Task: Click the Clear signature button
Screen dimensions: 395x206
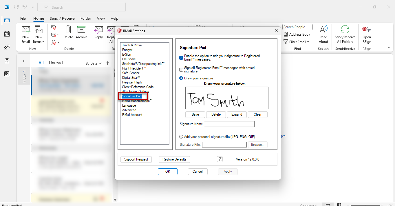Action: tap(258, 114)
